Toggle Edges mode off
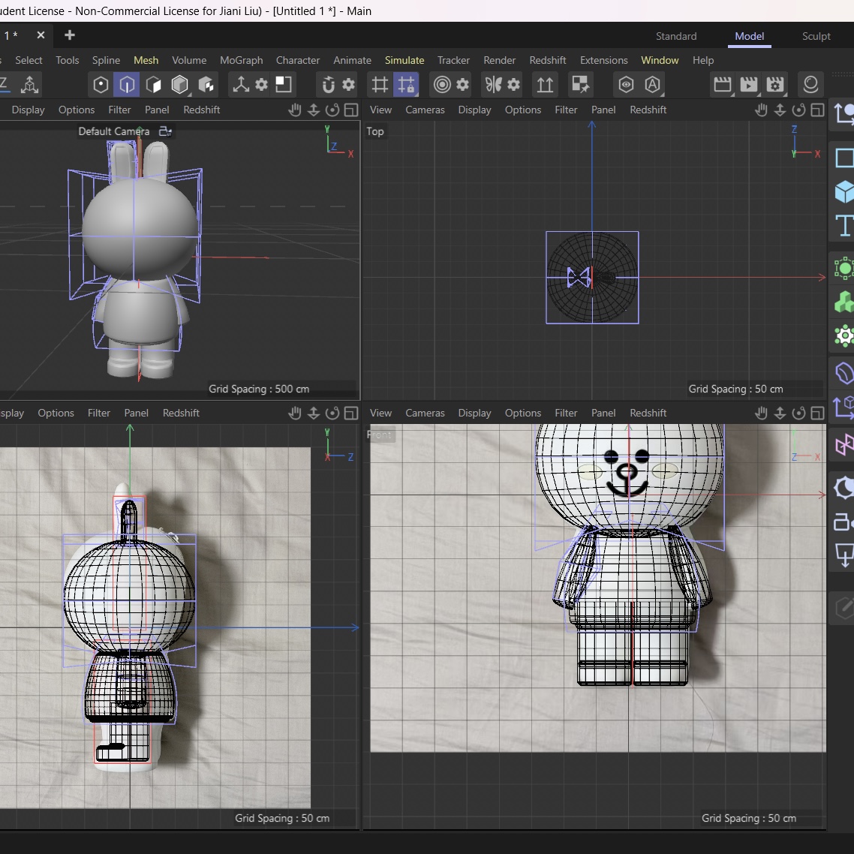Image resolution: width=854 pixels, height=854 pixels. click(x=127, y=84)
